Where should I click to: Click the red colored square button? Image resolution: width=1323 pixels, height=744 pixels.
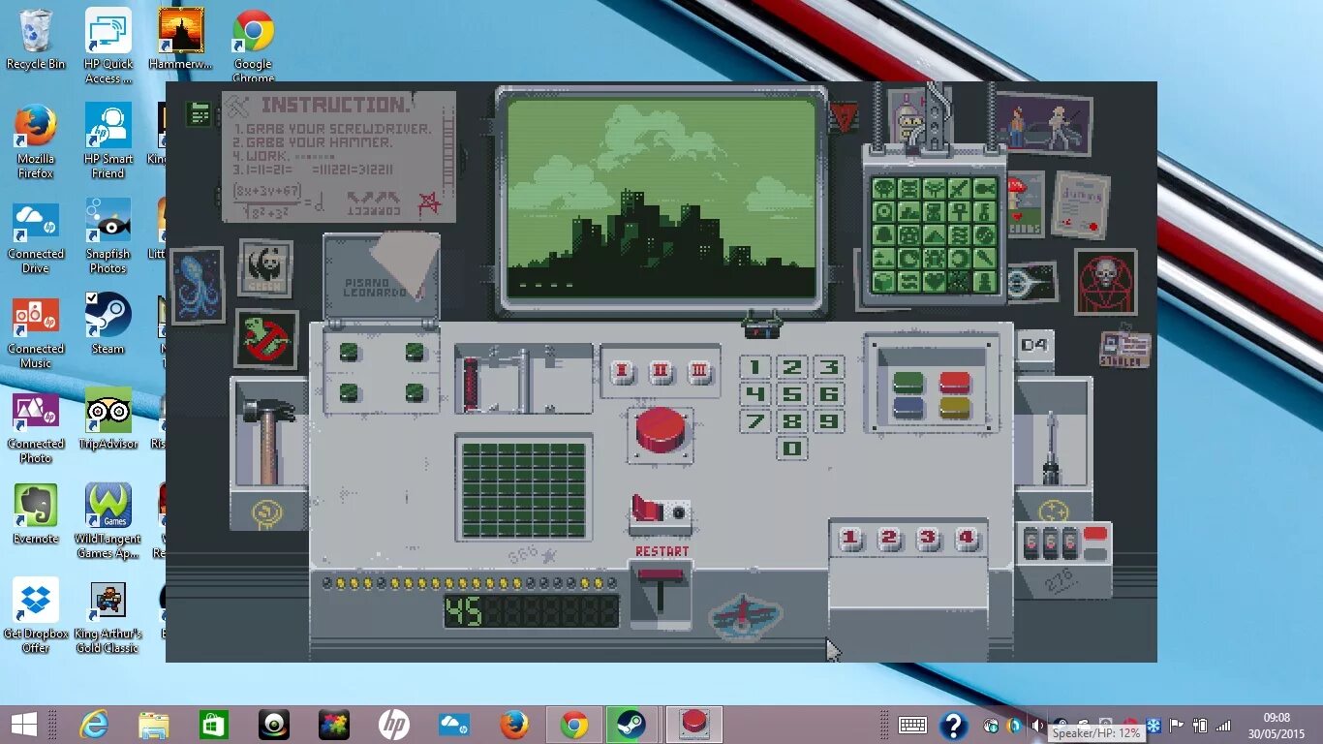pyautogui.click(x=955, y=381)
